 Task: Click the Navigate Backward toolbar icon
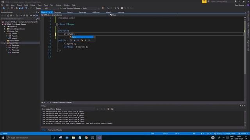point(4,8)
